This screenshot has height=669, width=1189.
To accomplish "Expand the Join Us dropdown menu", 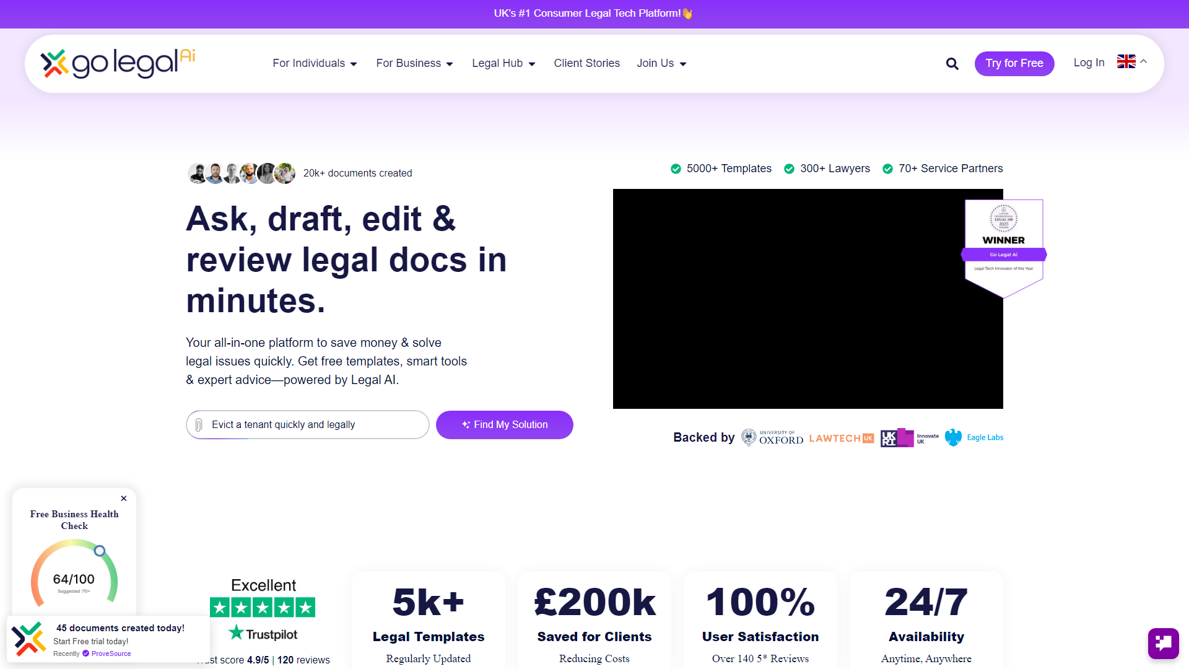I will coord(660,63).
